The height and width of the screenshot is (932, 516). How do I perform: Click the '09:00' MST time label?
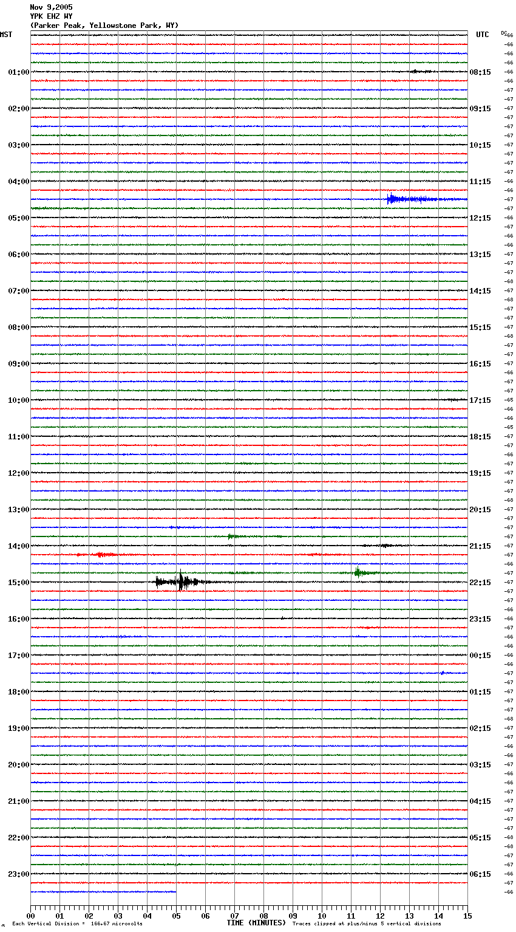click(x=19, y=364)
